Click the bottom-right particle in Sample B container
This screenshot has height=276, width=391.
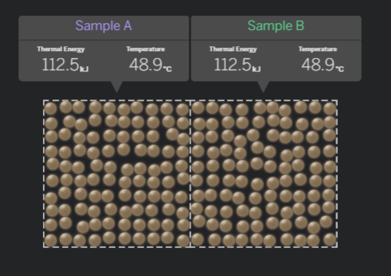point(330,240)
